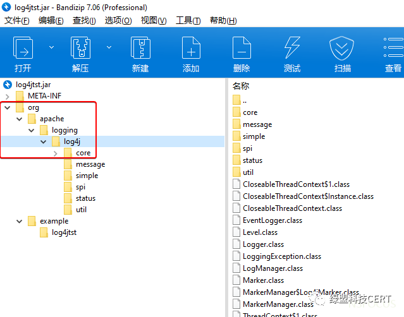Image resolution: width=404 pixels, height=317 pixels.
Task: Select LogManager.class in file list
Action: 272,268
